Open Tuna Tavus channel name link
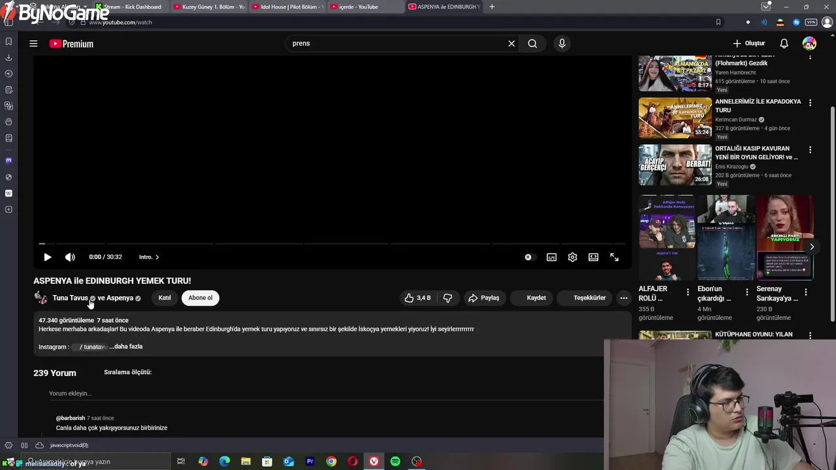This screenshot has height=470, width=836. (70, 298)
